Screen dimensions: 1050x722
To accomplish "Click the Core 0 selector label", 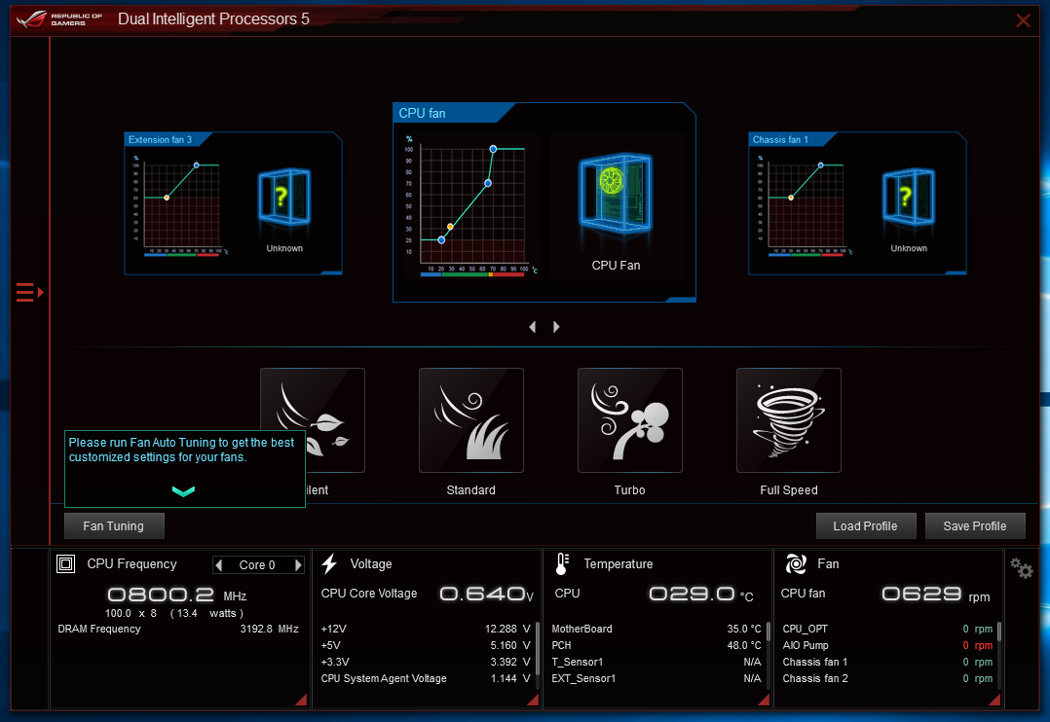I will click(257, 565).
